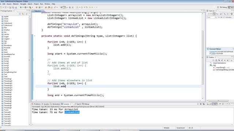The height and width of the screenshot is (131, 234).
Task: Select the Collections2 project
Action: coord(8,25)
